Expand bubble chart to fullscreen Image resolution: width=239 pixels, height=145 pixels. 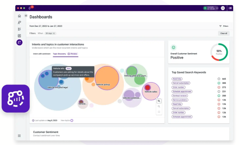pyautogui.click(x=159, y=112)
